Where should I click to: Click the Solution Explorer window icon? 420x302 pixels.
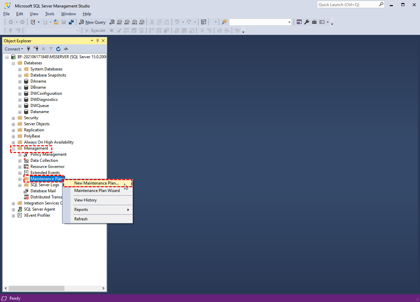[299, 22]
